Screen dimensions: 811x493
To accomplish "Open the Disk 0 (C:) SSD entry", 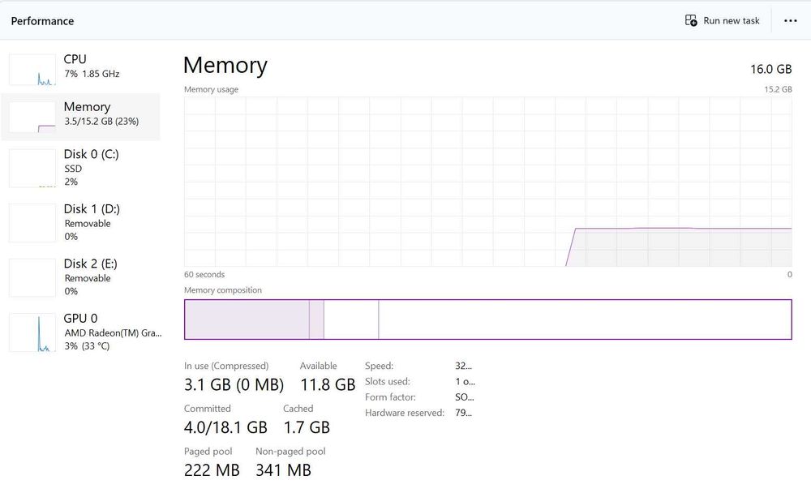I will (91, 167).
